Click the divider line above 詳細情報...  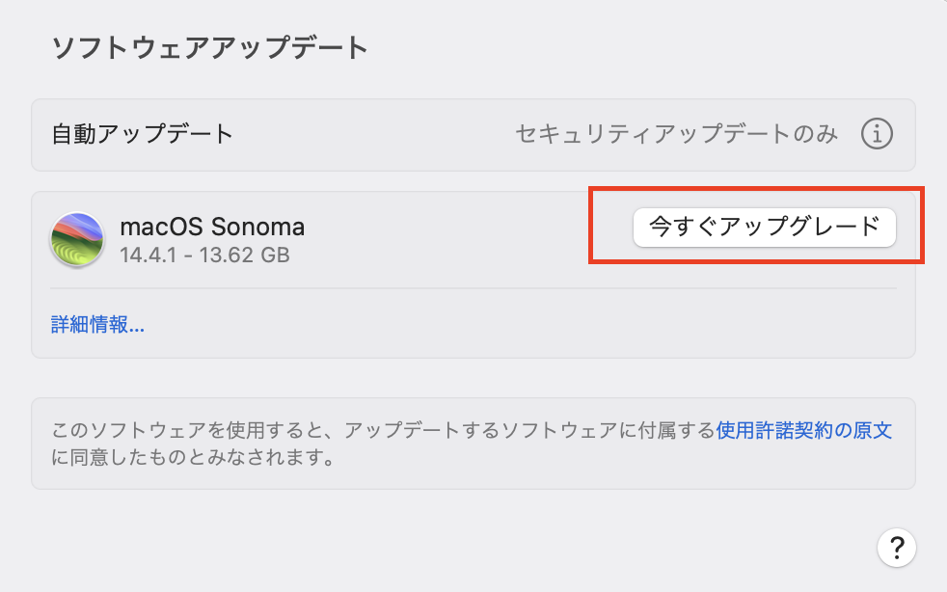pos(473,288)
